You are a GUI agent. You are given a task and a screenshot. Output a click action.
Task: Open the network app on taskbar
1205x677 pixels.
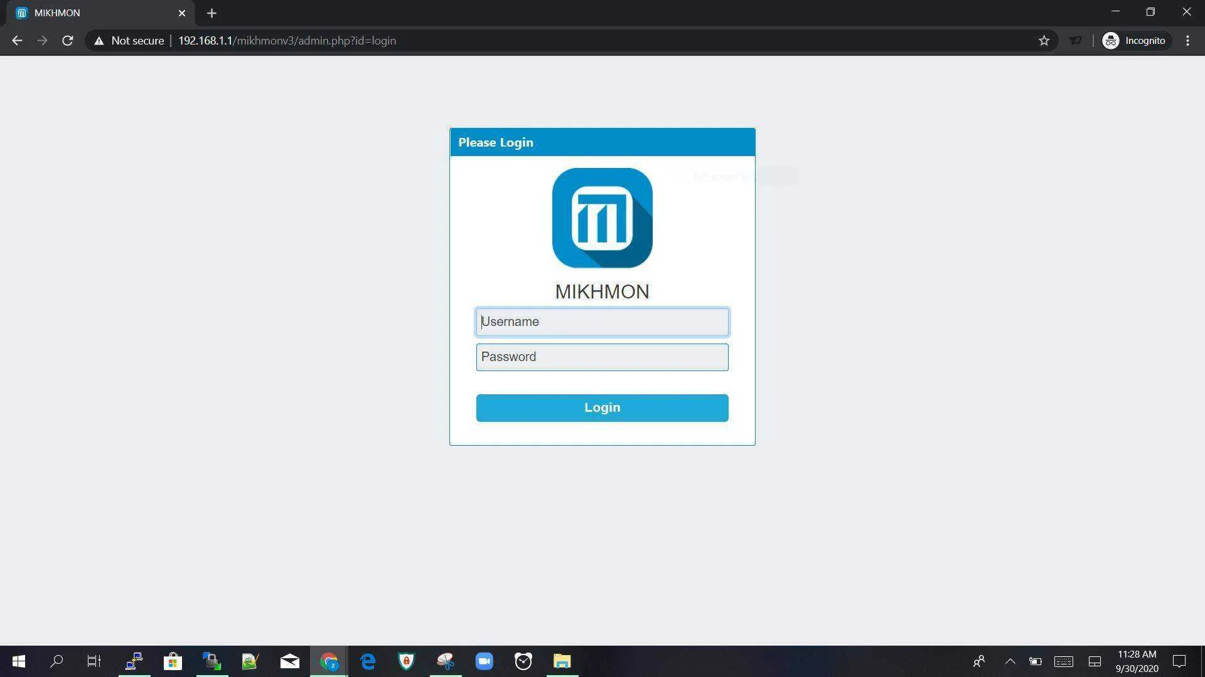pos(134,661)
